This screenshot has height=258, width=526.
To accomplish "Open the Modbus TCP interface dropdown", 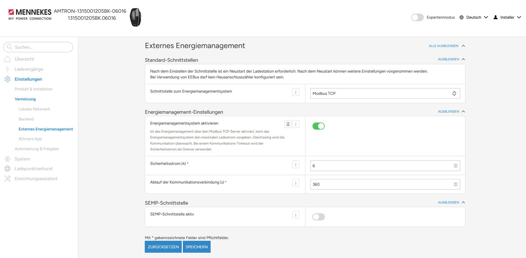I will click(x=385, y=93).
